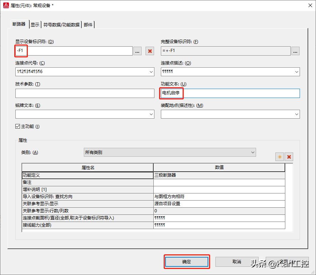Image resolution: width=316 pixels, height=275 pixels.
Task: Expand the 连接点描述 dropdown
Action: point(296,72)
